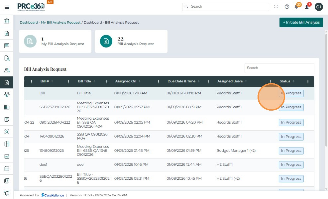Open Due Date & Time column options menu
The image size is (328, 199).
(x=208, y=81)
